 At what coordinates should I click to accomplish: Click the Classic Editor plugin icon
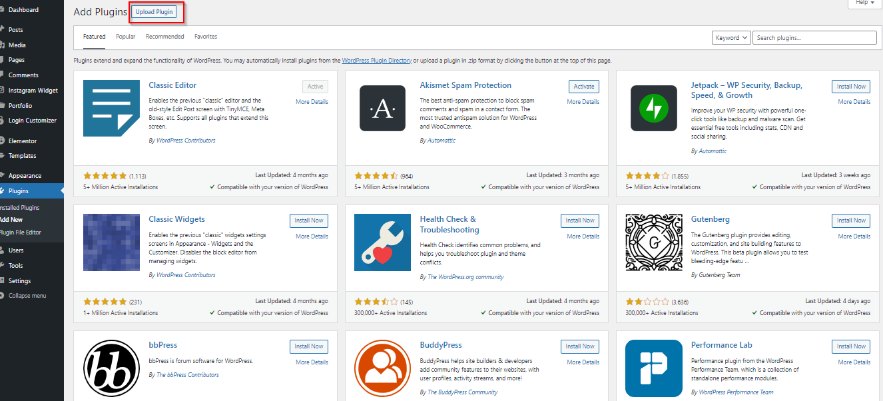tap(111, 108)
